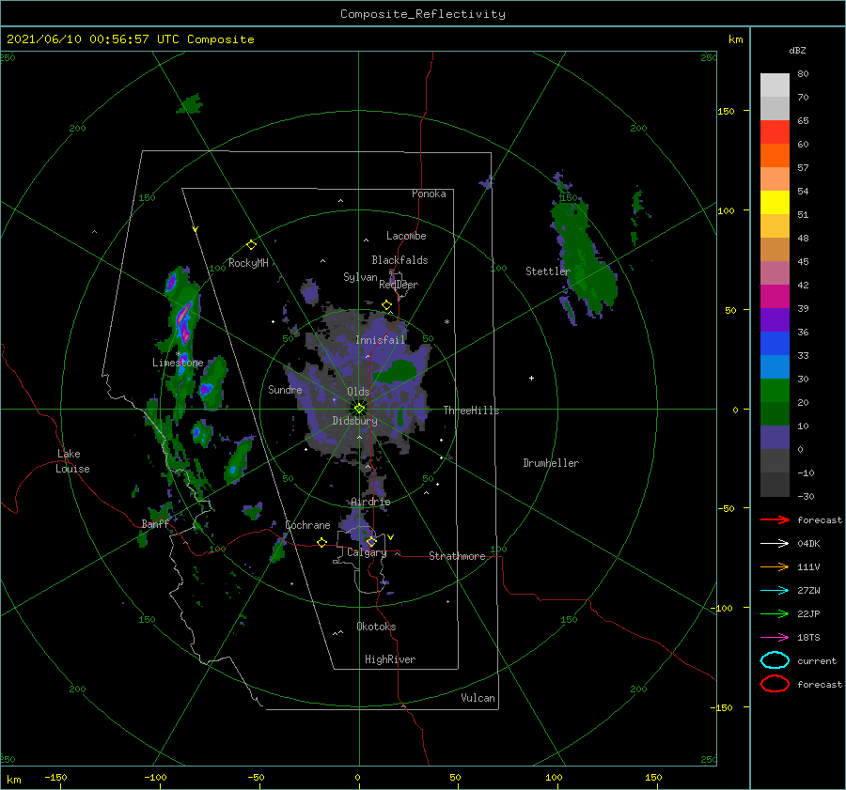This screenshot has height=790, width=846.
Task: Click the bright yellow 54 dBZ swatch
Action: click(x=775, y=202)
